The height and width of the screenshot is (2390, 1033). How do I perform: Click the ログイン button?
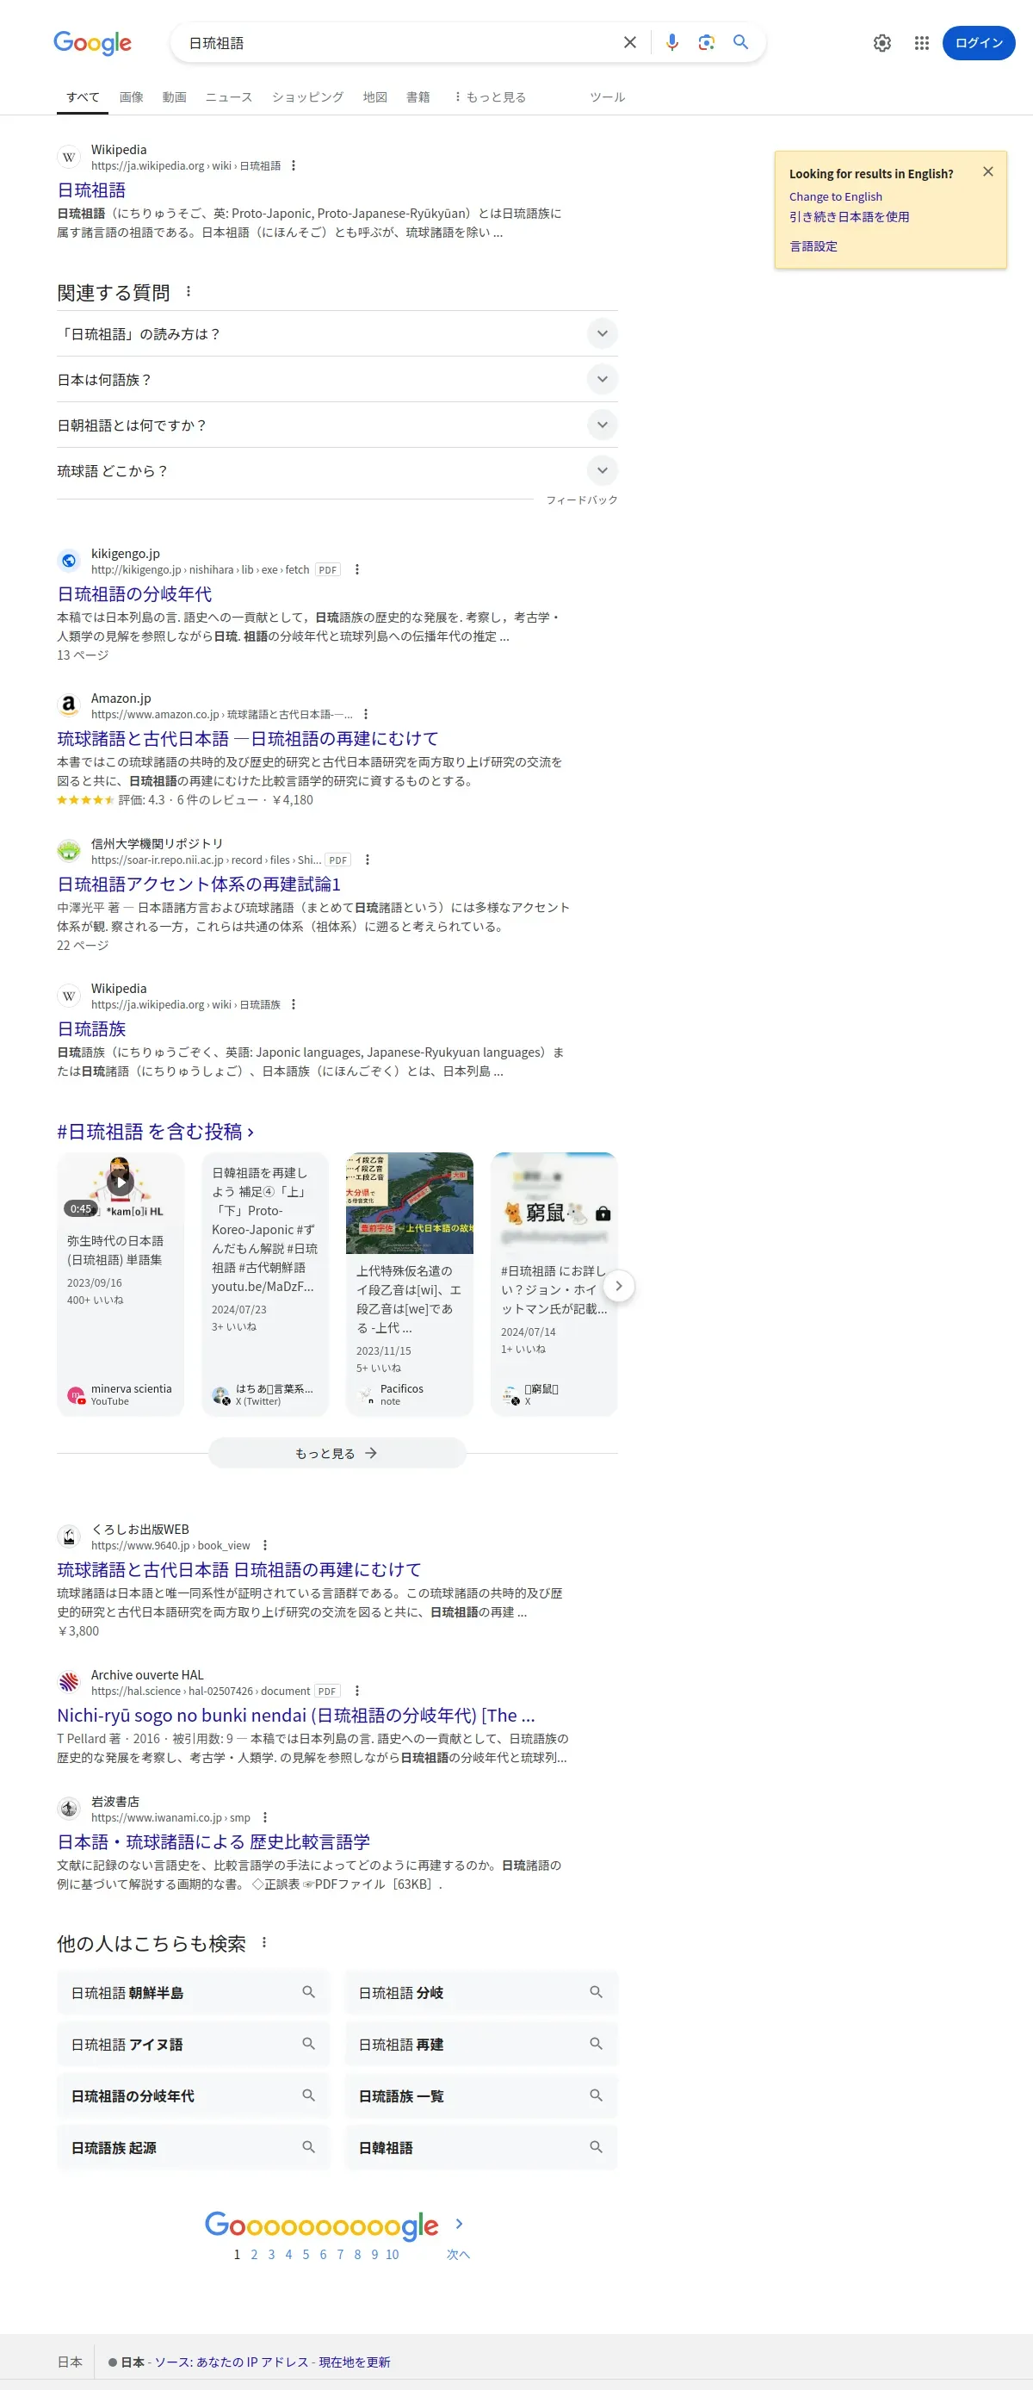coord(978,43)
